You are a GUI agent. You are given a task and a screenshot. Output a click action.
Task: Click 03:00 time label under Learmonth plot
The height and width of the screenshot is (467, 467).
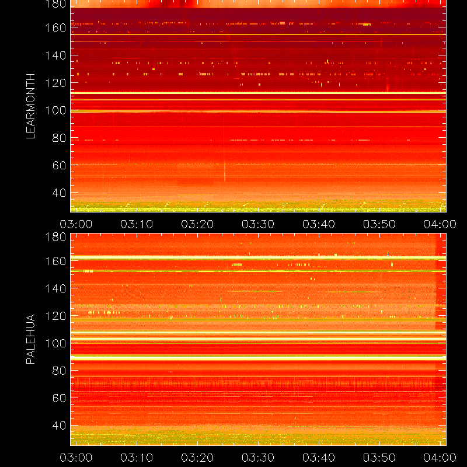pyautogui.click(x=76, y=224)
